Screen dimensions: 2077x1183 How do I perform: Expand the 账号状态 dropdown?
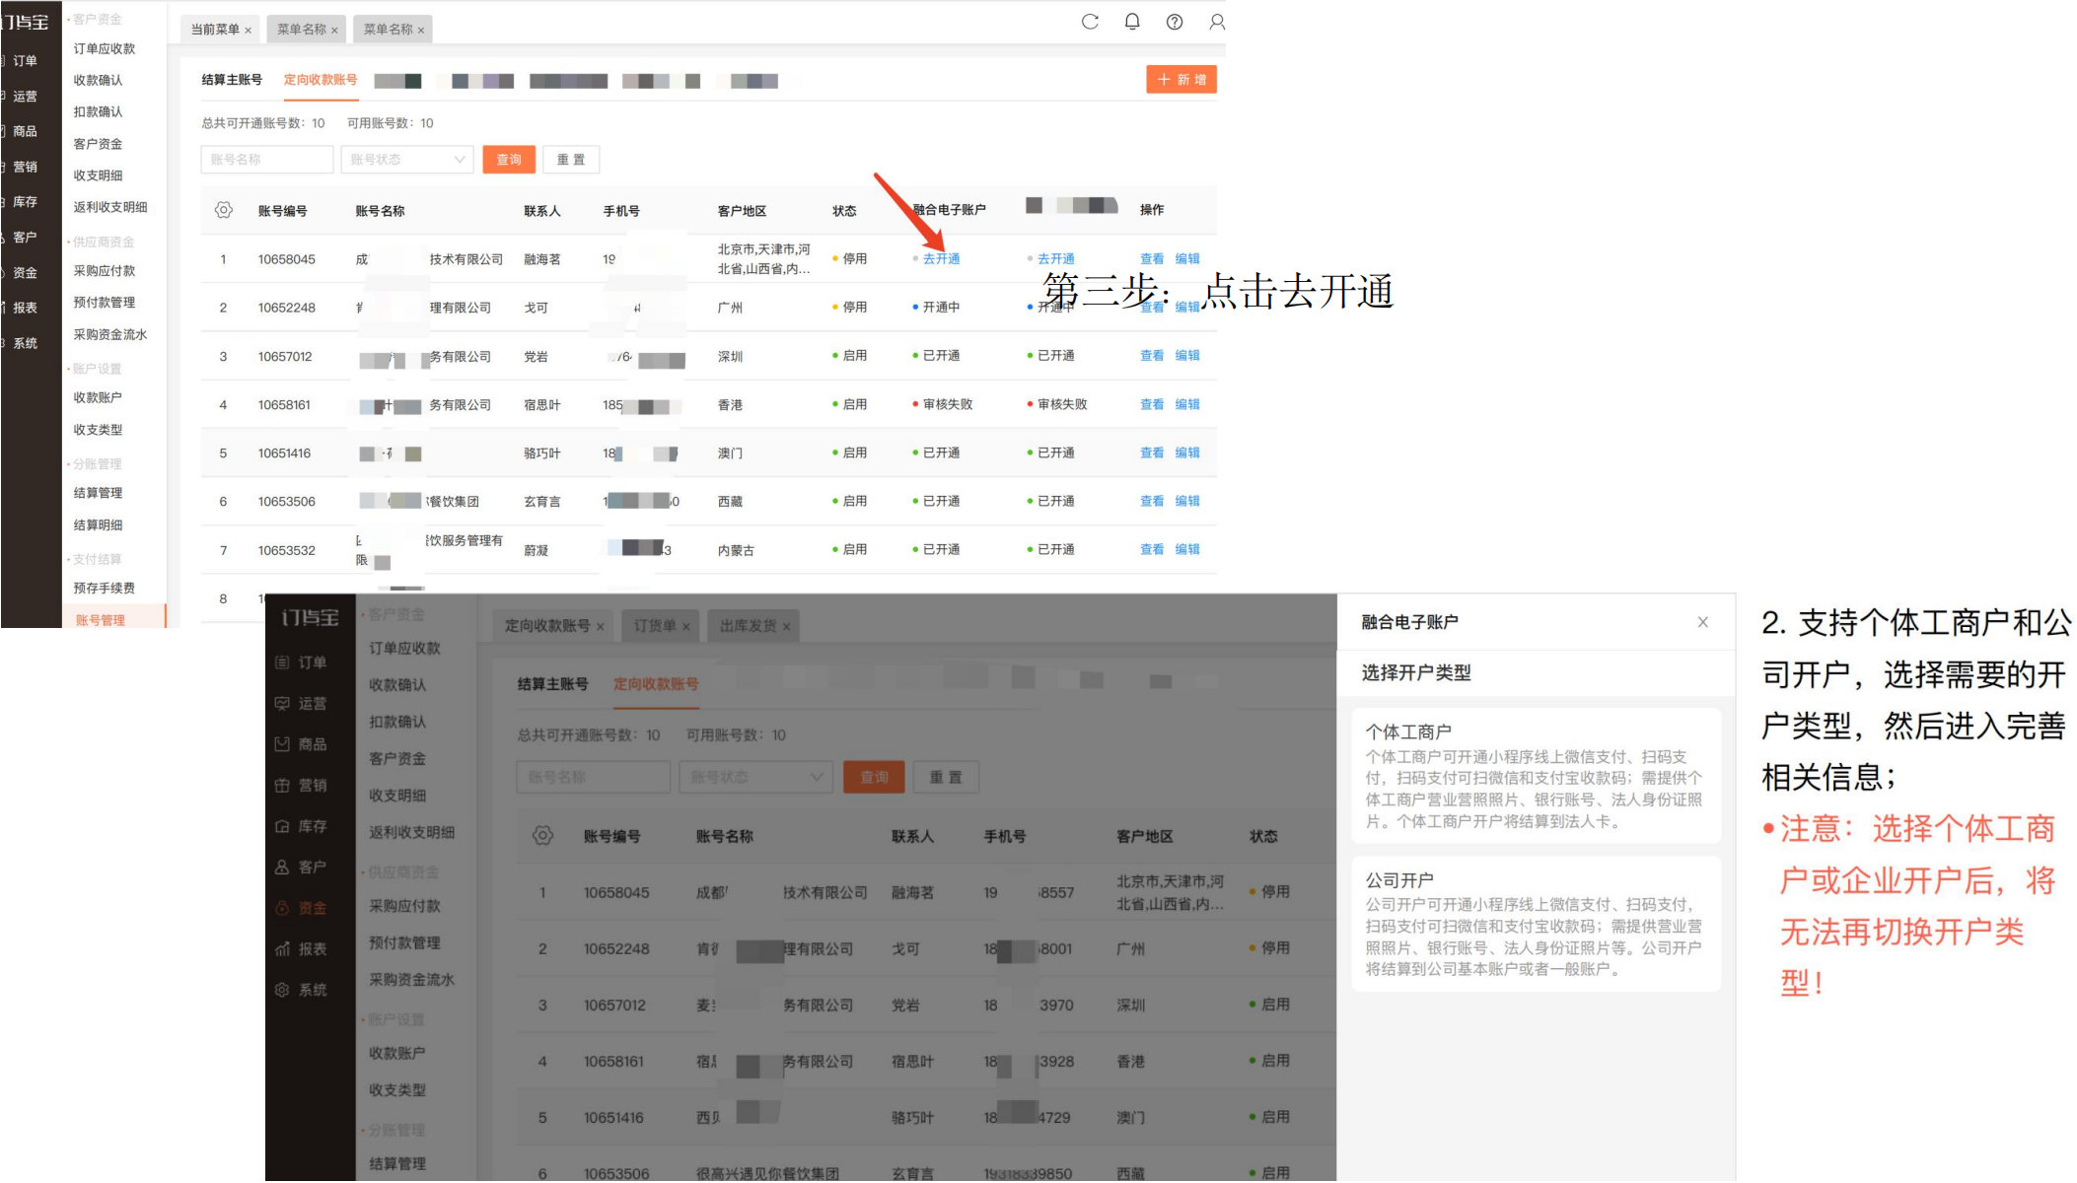407,160
